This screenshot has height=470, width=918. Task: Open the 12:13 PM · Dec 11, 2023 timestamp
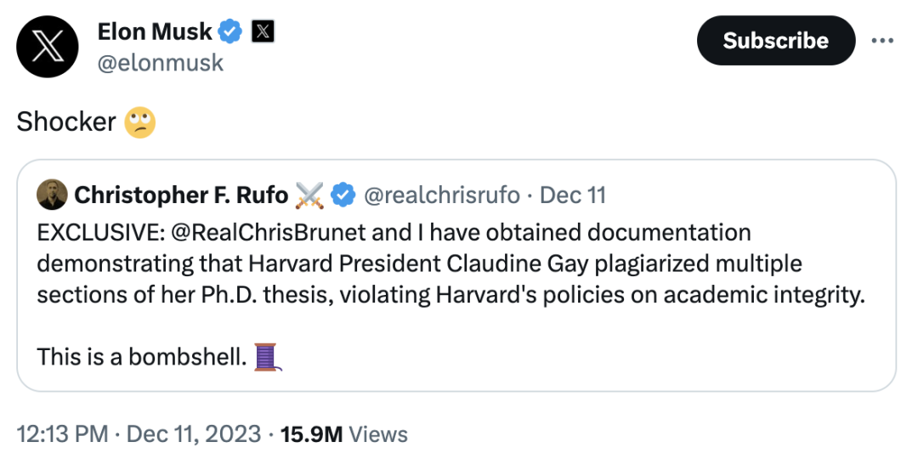(139, 434)
